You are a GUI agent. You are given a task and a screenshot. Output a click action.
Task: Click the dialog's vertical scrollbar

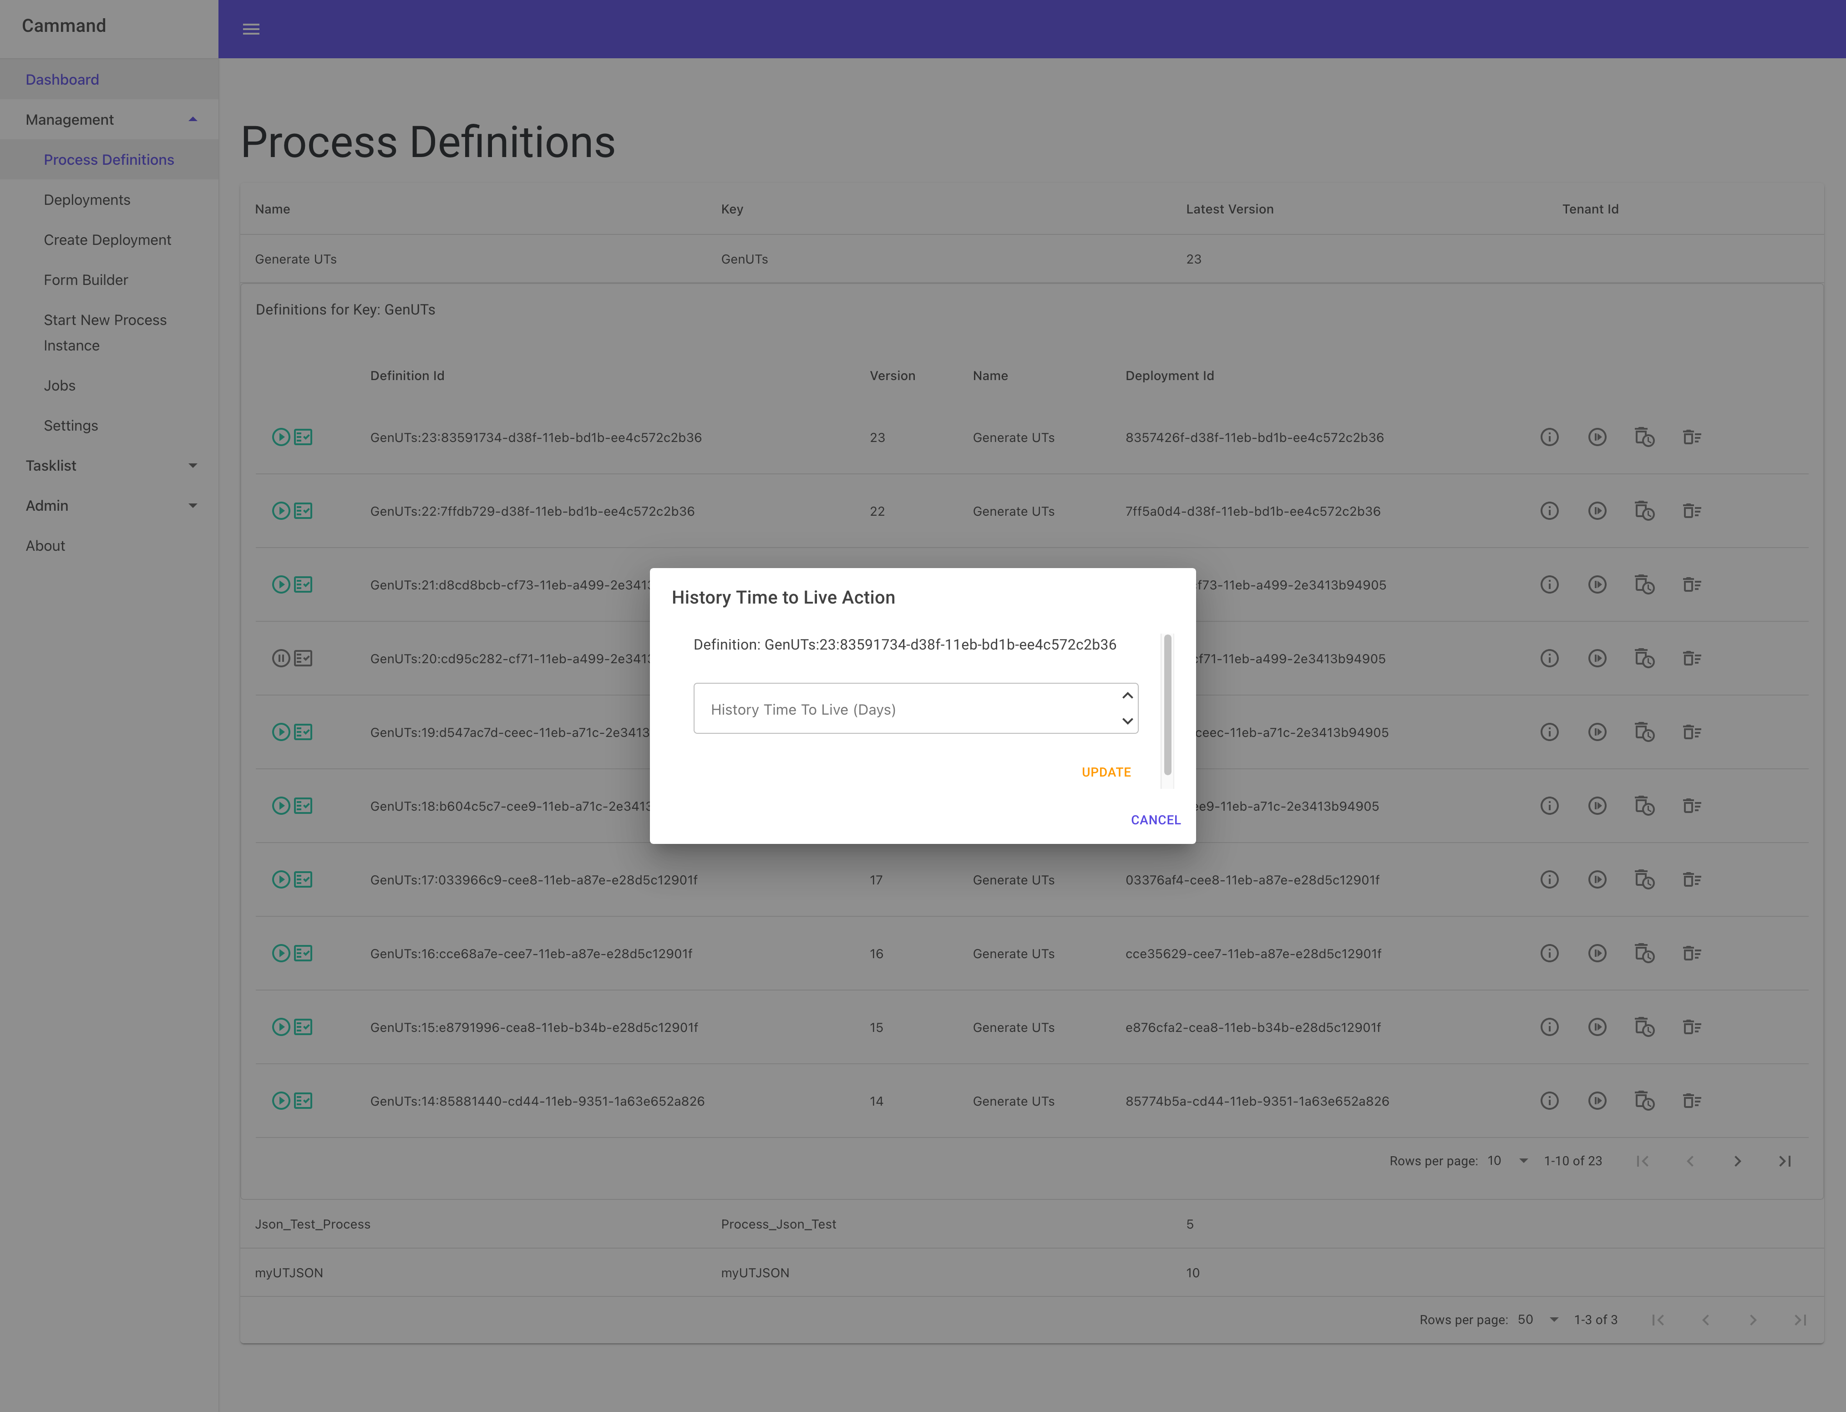1167,706
